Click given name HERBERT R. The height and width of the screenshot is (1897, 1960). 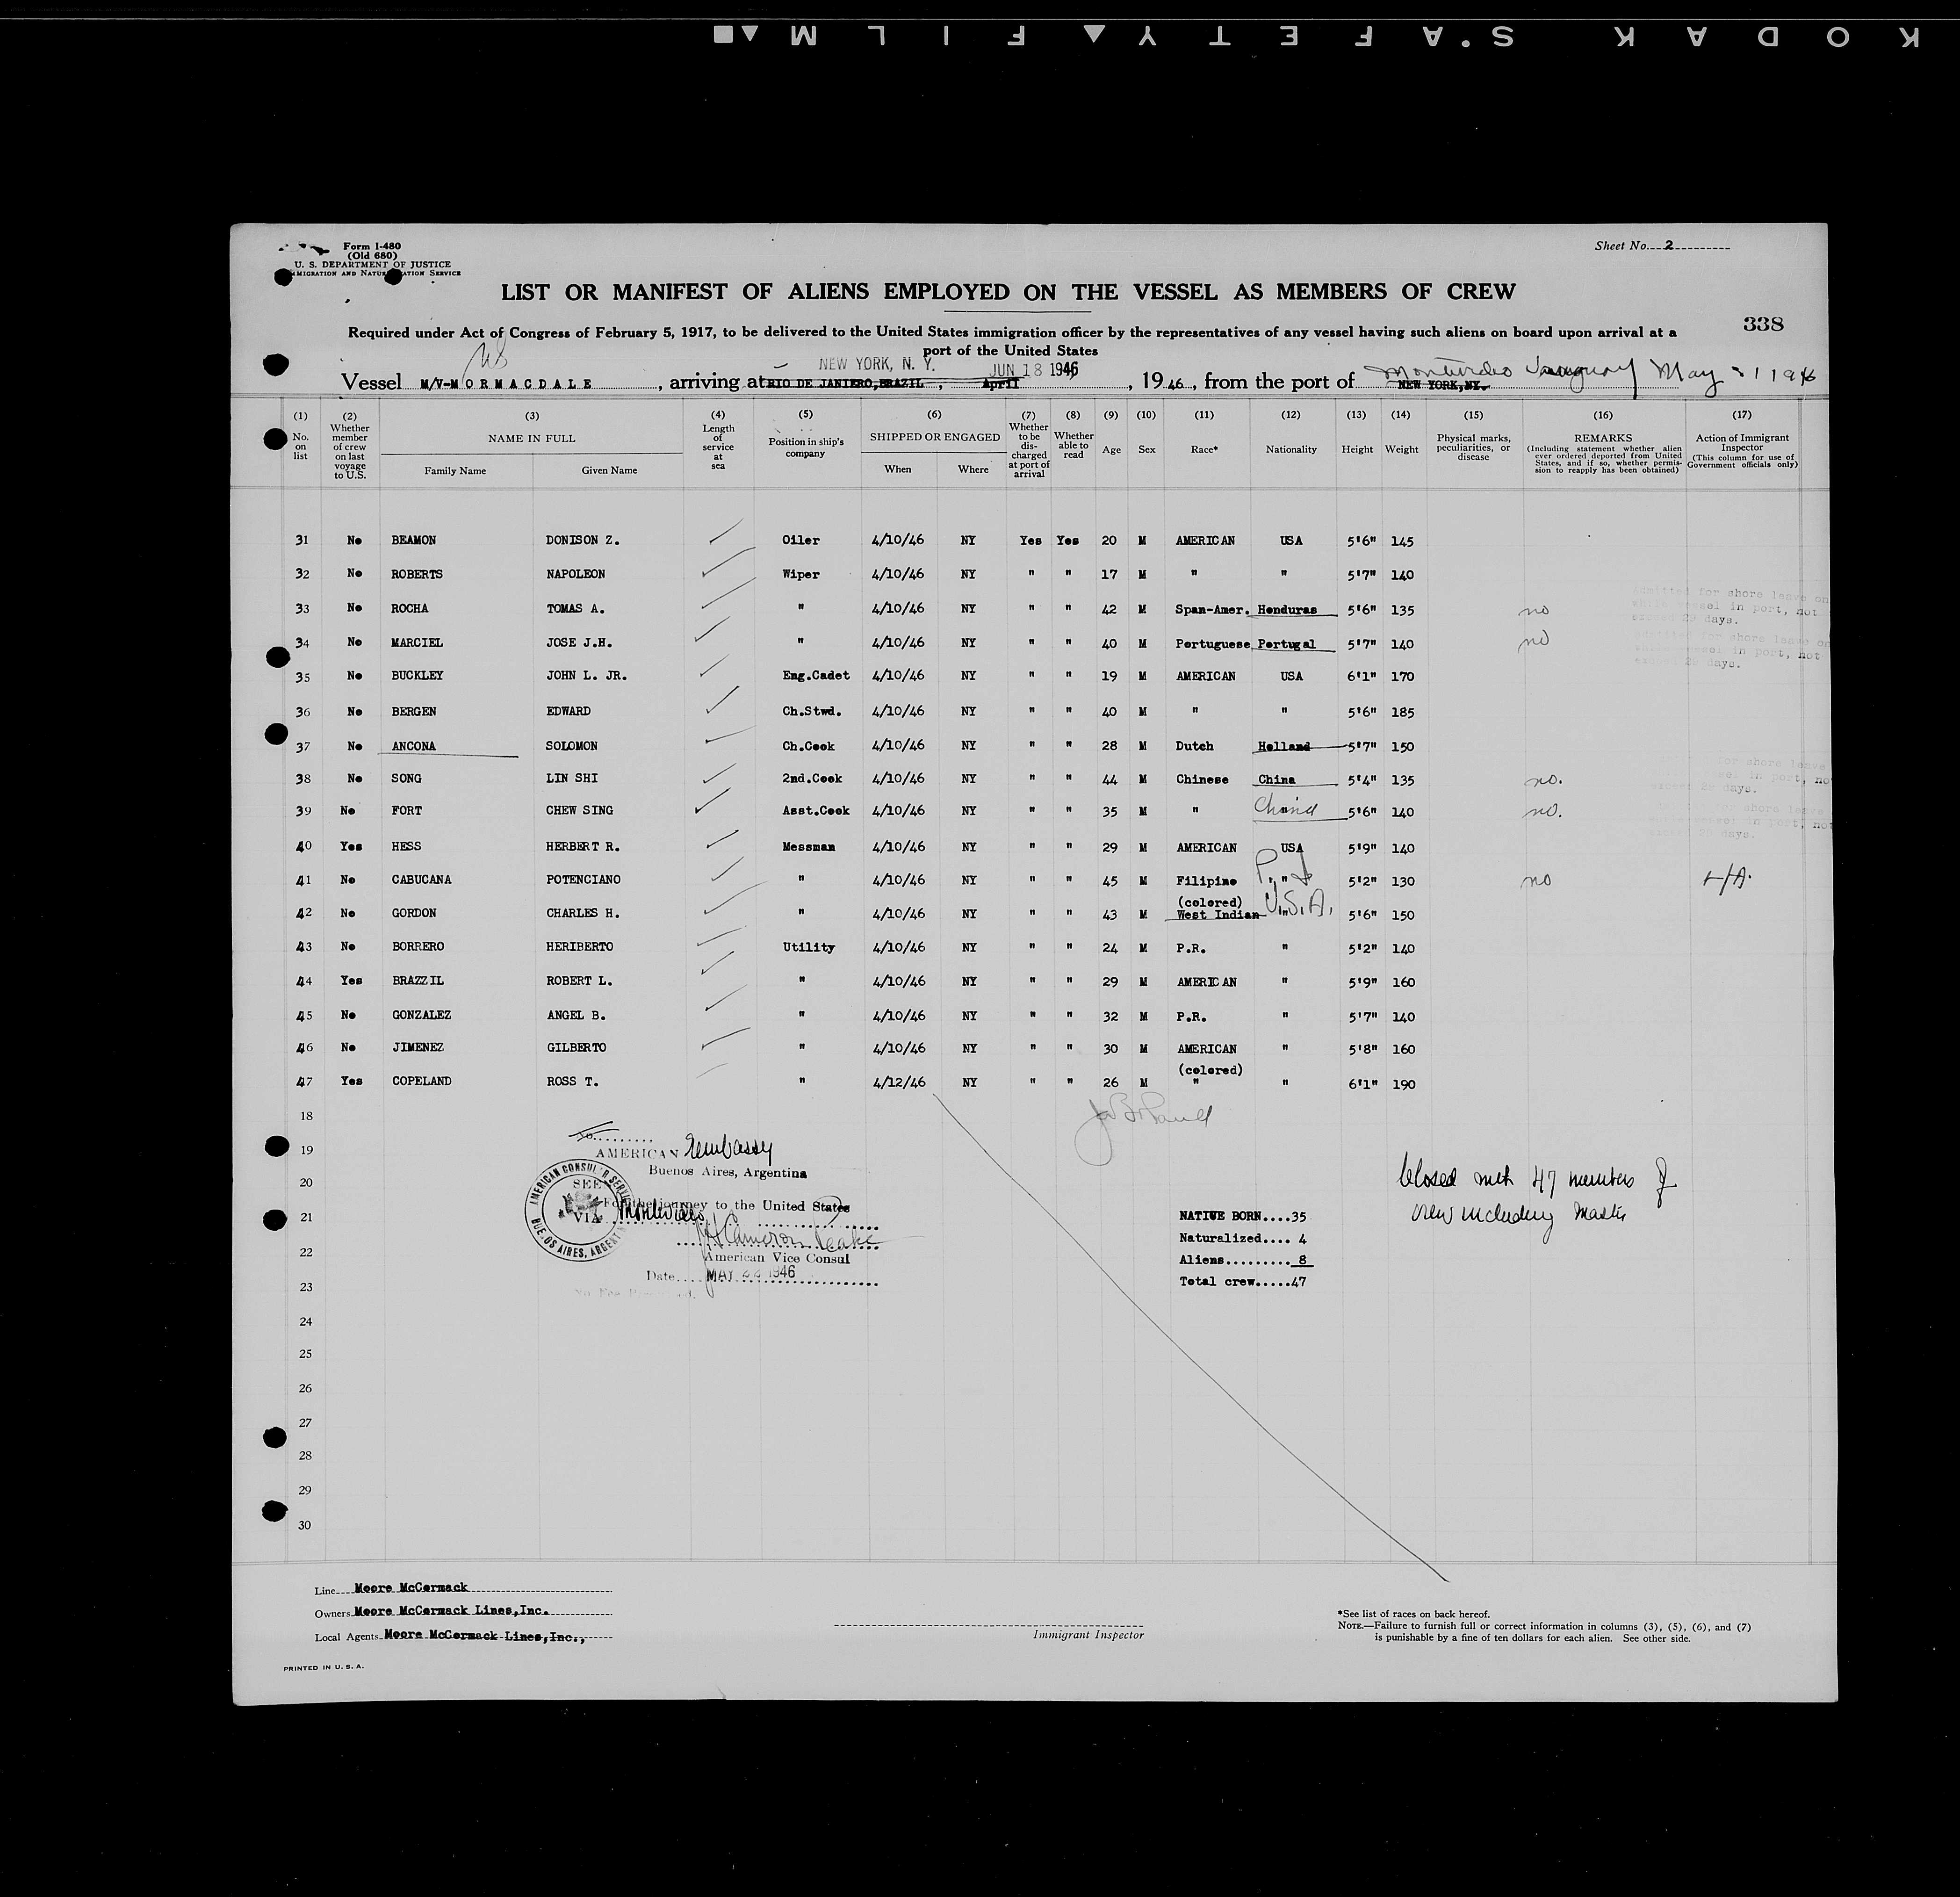pos(582,846)
